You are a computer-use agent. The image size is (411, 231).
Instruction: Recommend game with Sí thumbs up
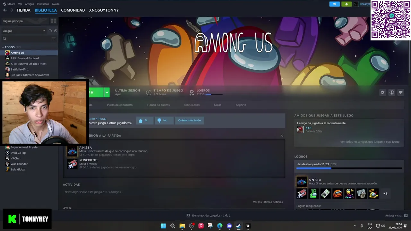coord(144,120)
